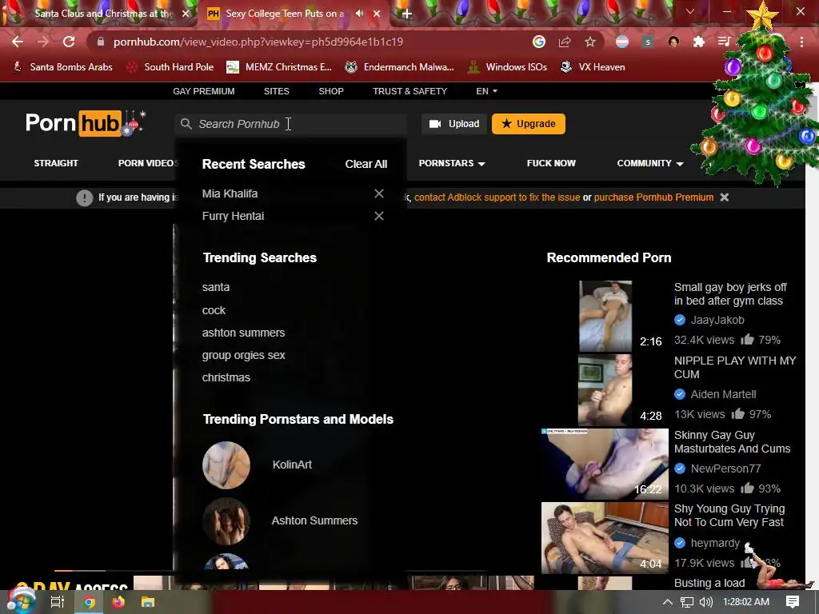The height and width of the screenshot is (614, 819).
Task: Remove the Furry Hentai recent search
Action: pos(379,216)
